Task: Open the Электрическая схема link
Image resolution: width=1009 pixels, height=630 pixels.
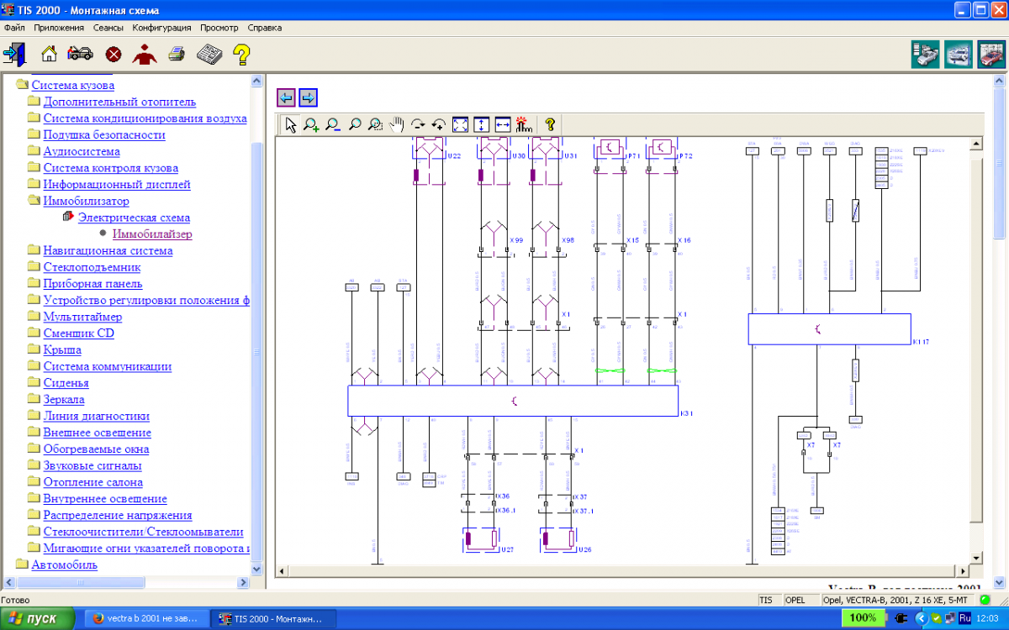Action: pos(134,218)
